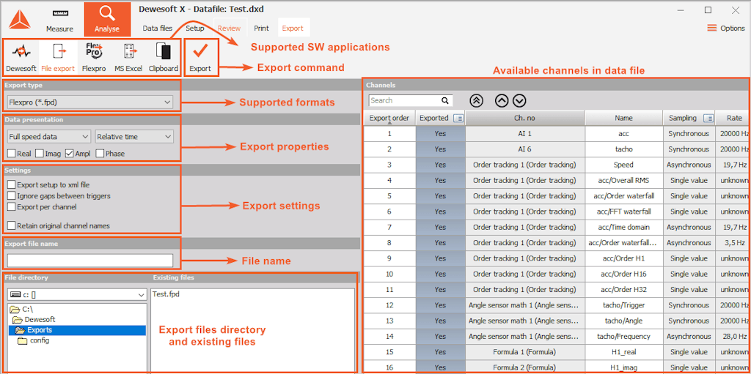Move selected channel down
This screenshot has width=751, height=374.
520,100
